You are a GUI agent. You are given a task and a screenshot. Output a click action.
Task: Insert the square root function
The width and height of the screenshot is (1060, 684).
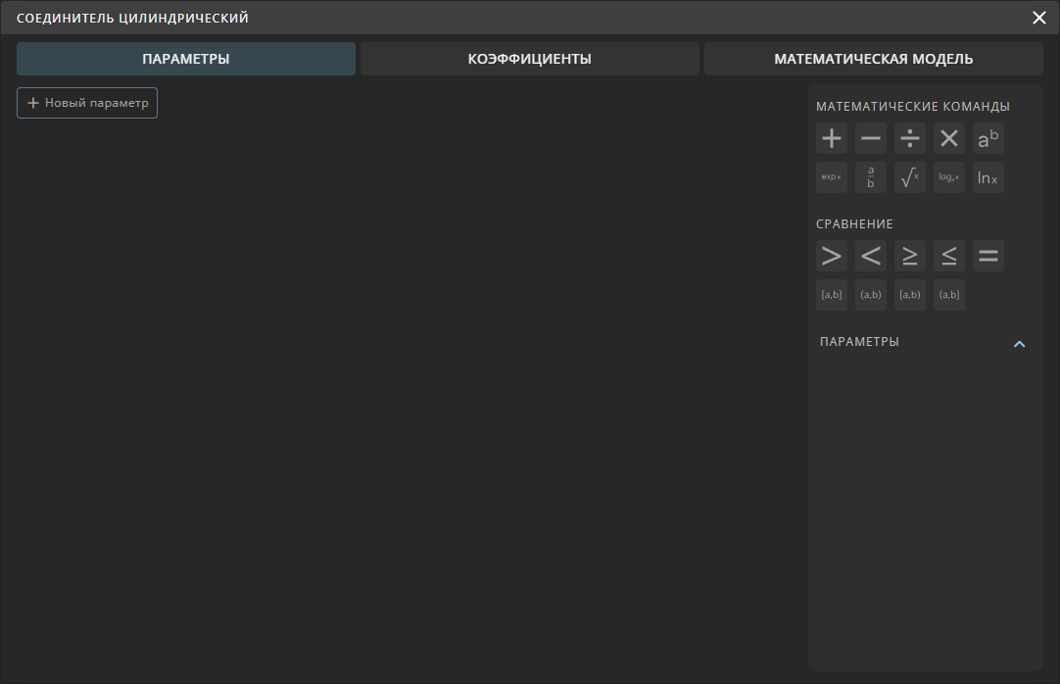click(910, 177)
